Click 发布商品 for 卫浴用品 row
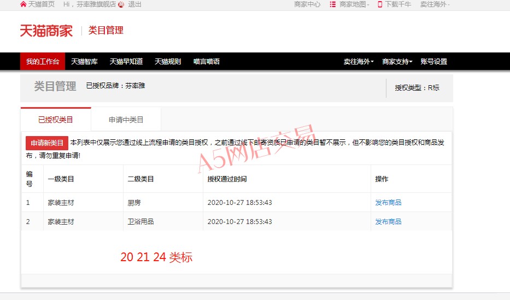 coord(388,221)
